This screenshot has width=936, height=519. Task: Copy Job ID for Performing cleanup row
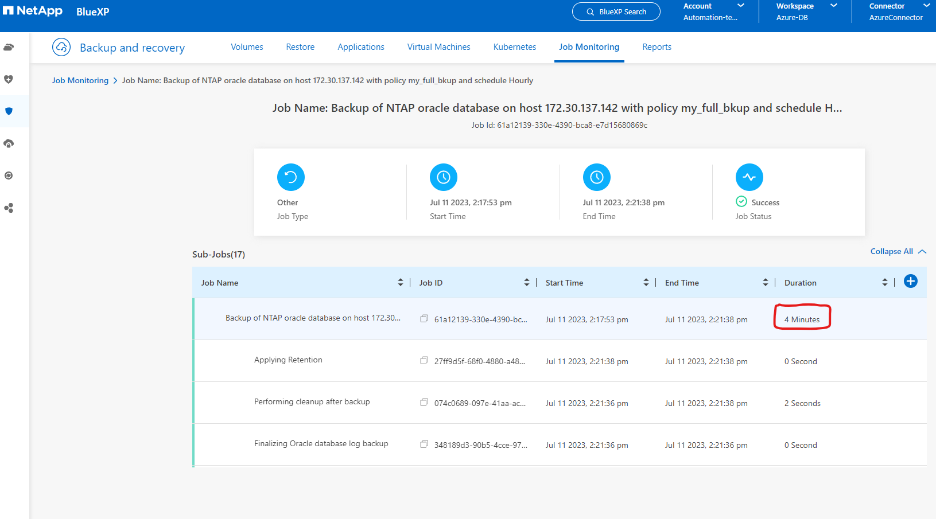pyautogui.click(x=424, y=403)
